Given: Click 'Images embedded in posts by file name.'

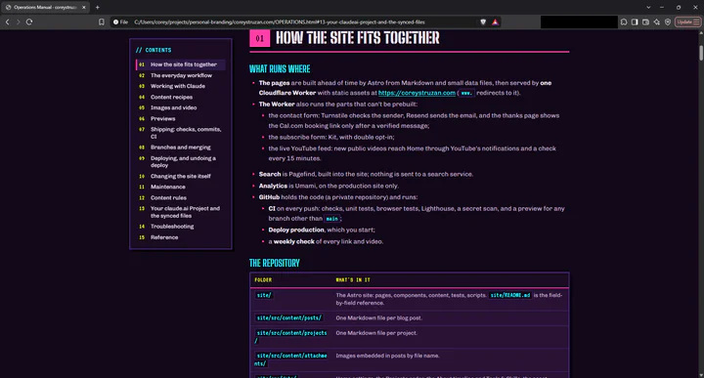Looking at the screenshot, I should point(387,356).
